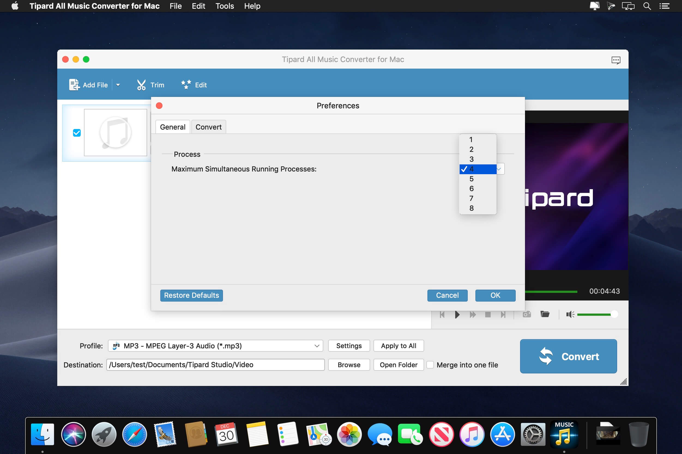Adjust the green volume slider
682x454 pixels.
[x=597, y=314]
